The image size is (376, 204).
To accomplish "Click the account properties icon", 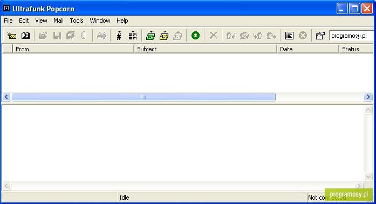I will coord(320,36).
